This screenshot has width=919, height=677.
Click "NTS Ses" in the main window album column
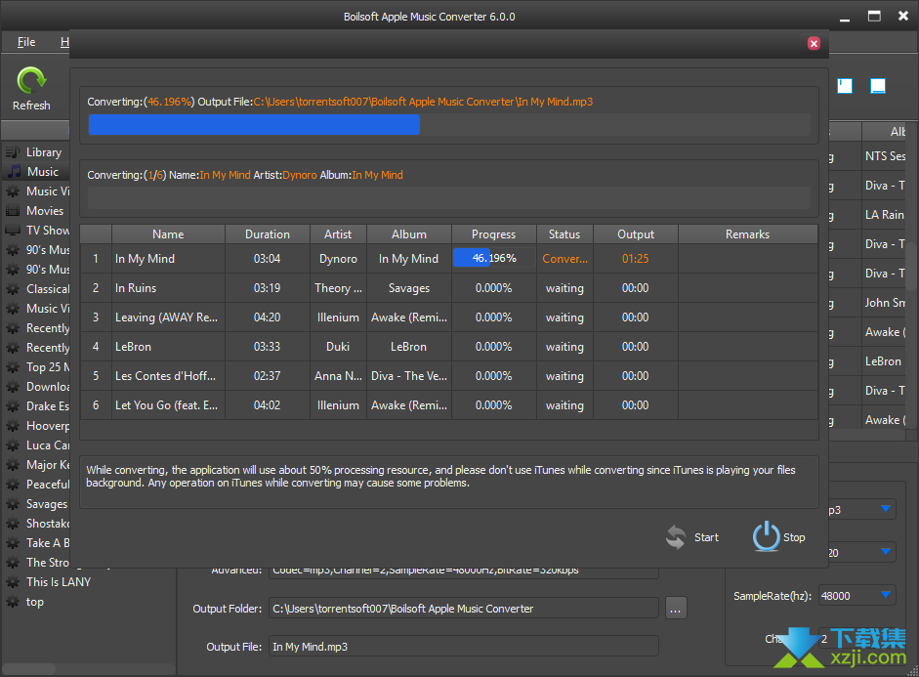click(885, 156)
